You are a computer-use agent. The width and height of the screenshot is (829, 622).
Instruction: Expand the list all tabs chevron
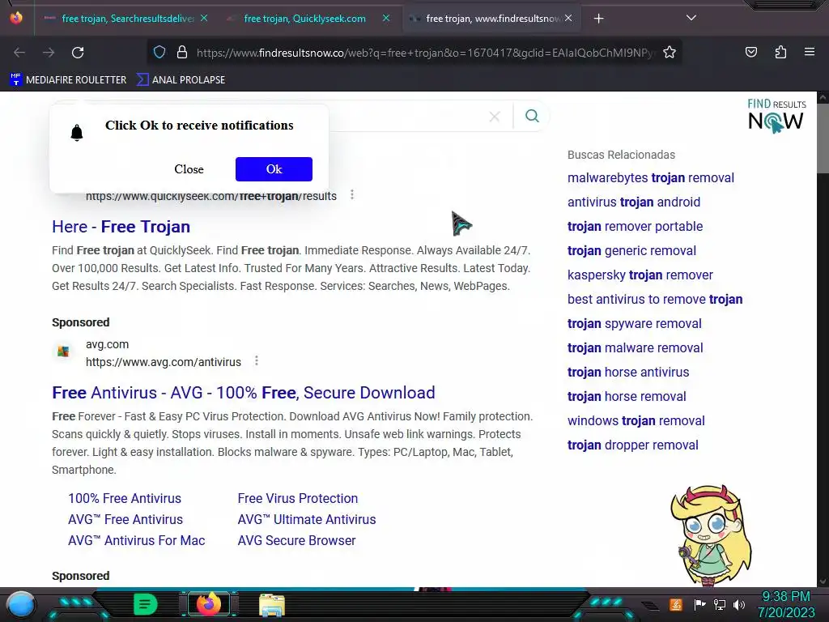(691, 18)
